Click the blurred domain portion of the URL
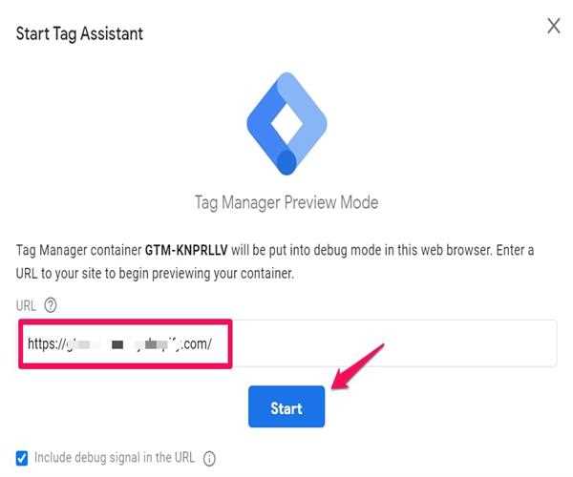 pyautogui.click(x=124, y=344)
